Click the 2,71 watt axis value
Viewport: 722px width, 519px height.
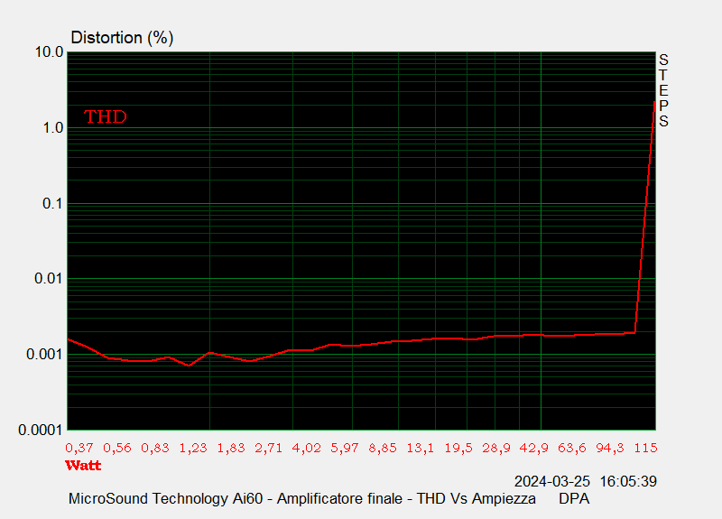268,448
